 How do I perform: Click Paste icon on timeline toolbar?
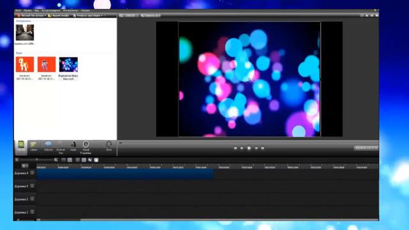[x=96, y=160]
